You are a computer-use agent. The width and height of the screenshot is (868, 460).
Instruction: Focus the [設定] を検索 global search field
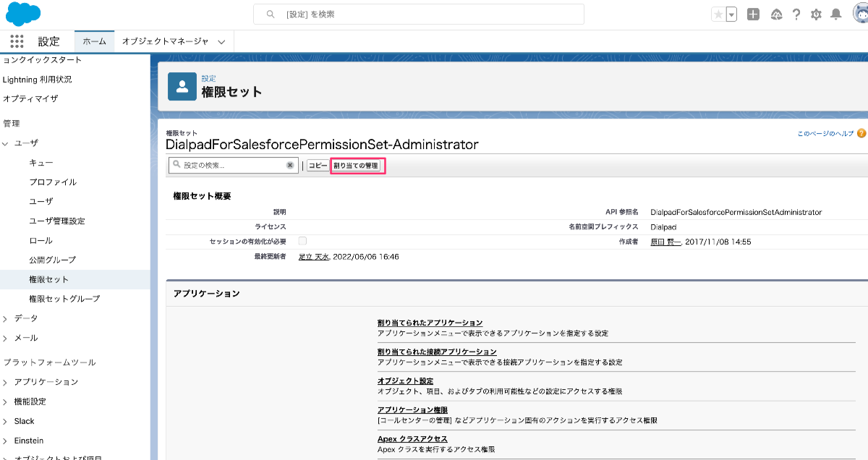419,14
